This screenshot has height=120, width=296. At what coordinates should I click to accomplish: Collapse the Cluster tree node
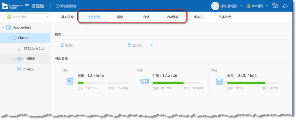9,38
